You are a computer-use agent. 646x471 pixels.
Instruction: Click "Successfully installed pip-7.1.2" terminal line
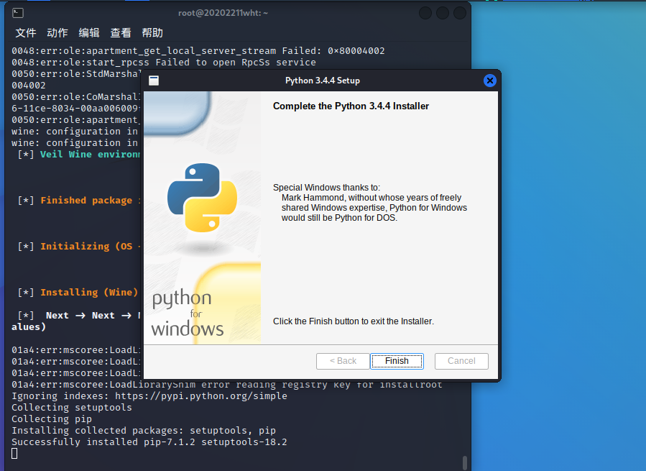pos(149,442)
